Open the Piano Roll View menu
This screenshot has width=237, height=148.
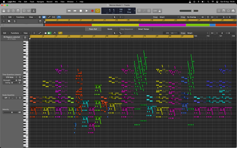[x=27, y=33]
